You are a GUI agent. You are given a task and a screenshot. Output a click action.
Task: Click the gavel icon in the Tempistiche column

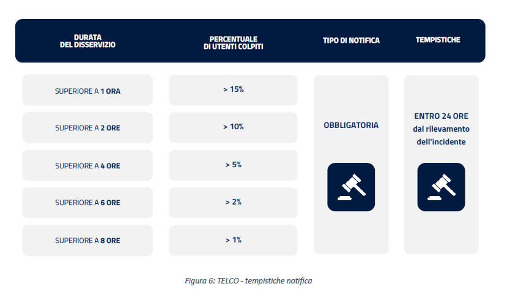[441, 187]
